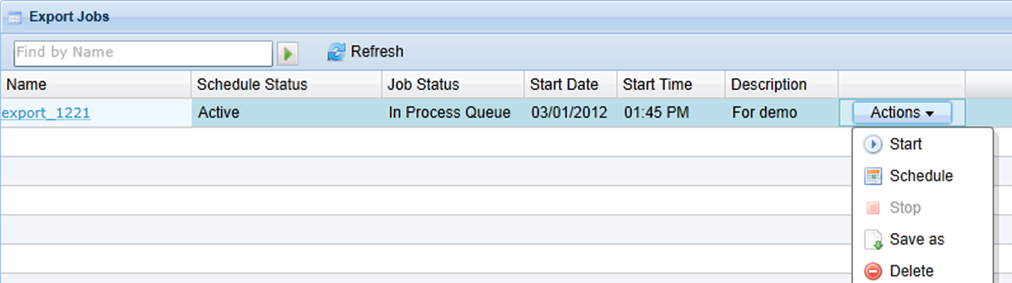Screen dimensions: 1012x283
Task: Click the Start play icon in the menu
Action: [873, 144]
